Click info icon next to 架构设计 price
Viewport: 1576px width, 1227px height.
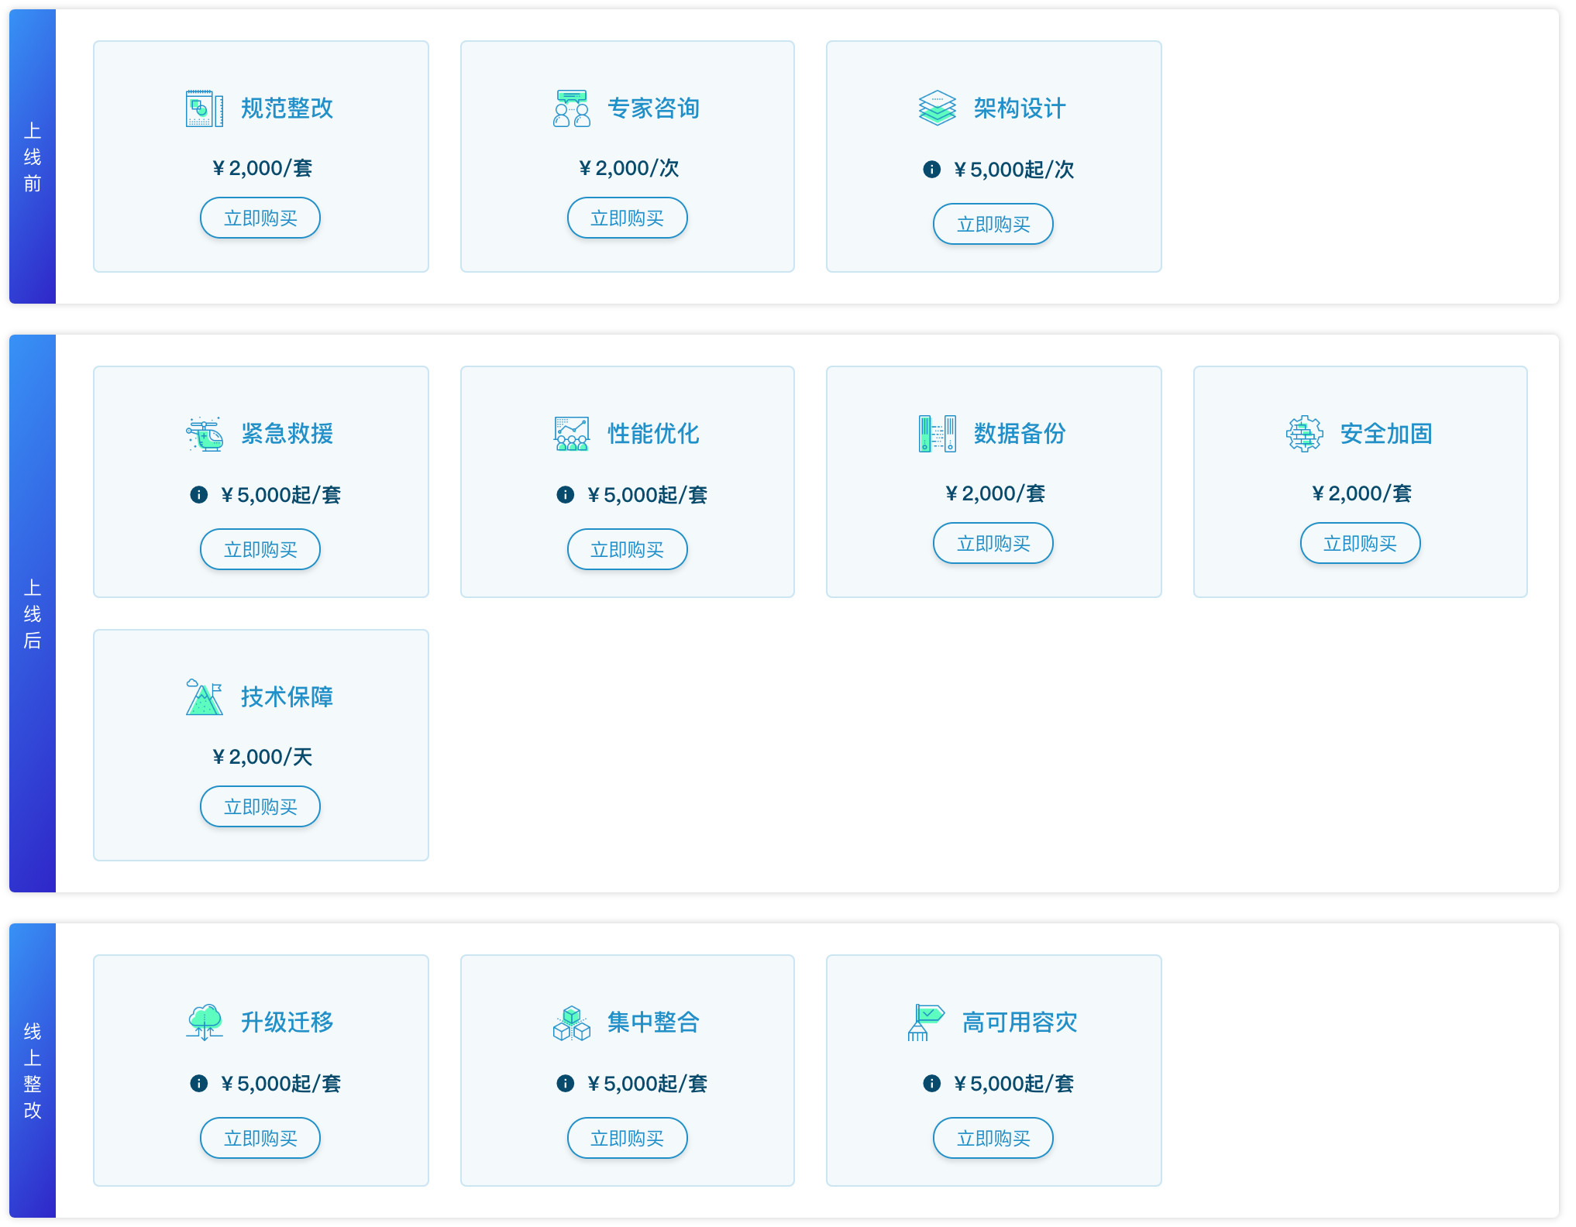click(x=932, y=170)
